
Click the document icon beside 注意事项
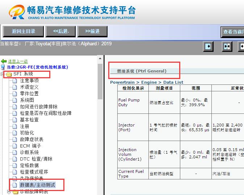[15, 81]
